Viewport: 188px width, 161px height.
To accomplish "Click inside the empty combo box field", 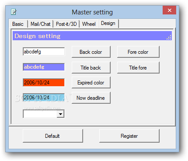I will [x=40, y=114].
